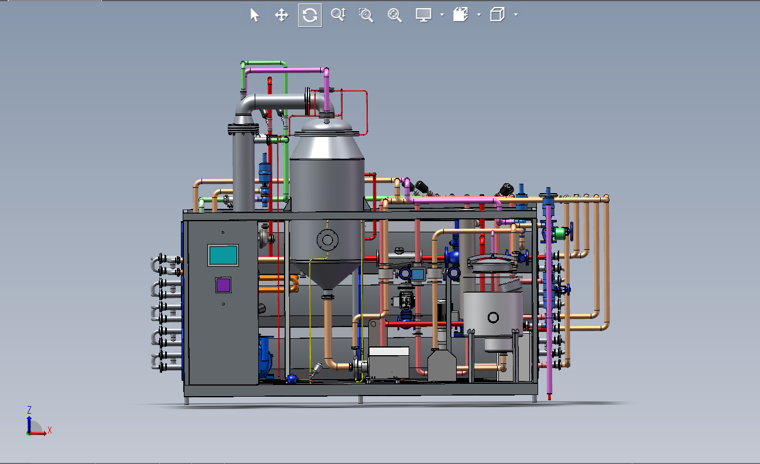Select the white rectangular box near the base

pyautogui.click(x=388, y=362)
